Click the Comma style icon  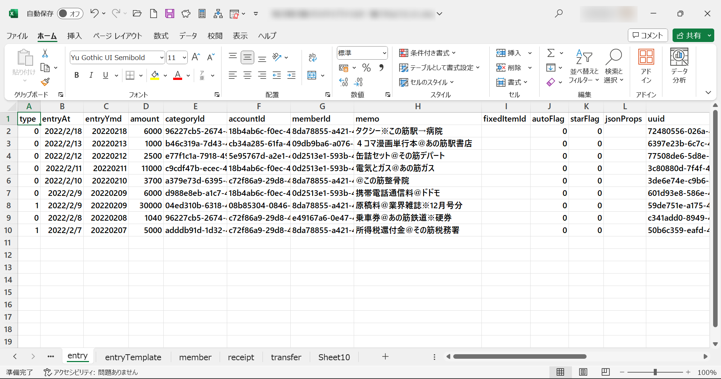click(x=381, y=68)
